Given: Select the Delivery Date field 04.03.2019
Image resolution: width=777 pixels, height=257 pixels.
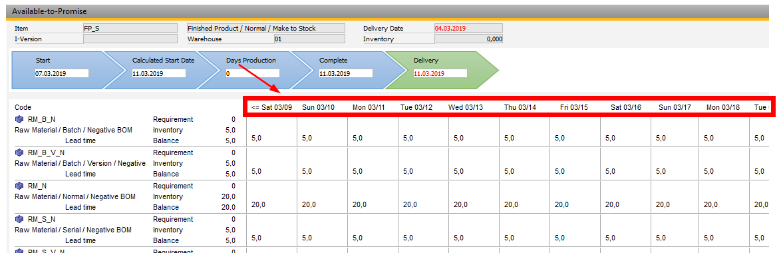Looking at the screenshot, I should [468, 28].
